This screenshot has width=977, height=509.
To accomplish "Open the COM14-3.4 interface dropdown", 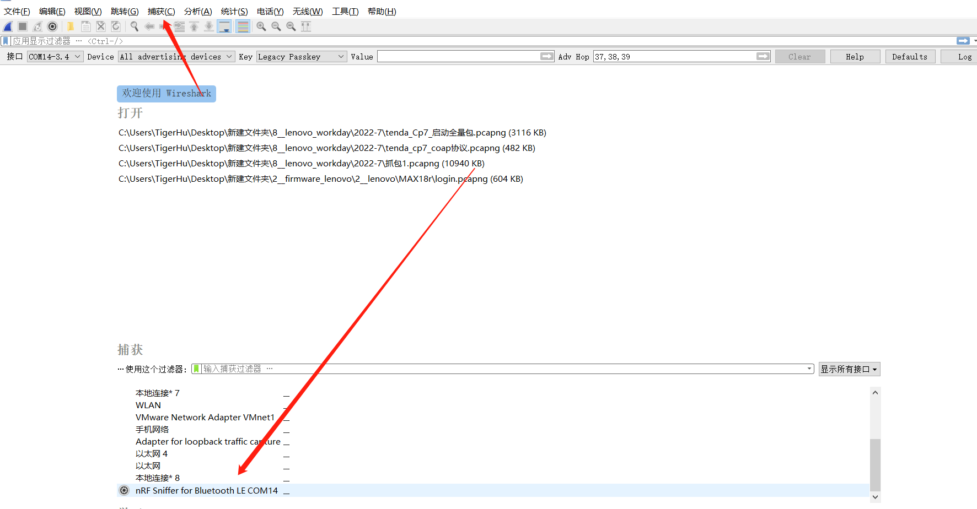I will [55, 57].
